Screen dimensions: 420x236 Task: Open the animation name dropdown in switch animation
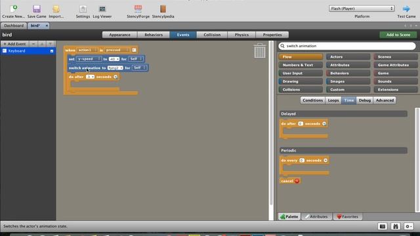click(x=115, y=68)
